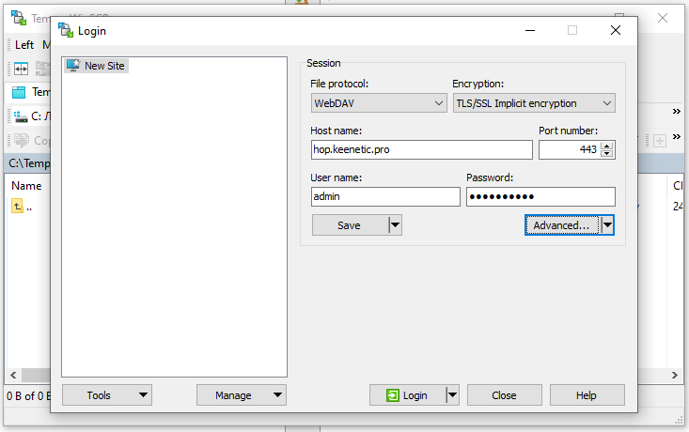Screen dimensions: 689x432
Task: Focus the Password input field
Action: [x=540, y=196]
